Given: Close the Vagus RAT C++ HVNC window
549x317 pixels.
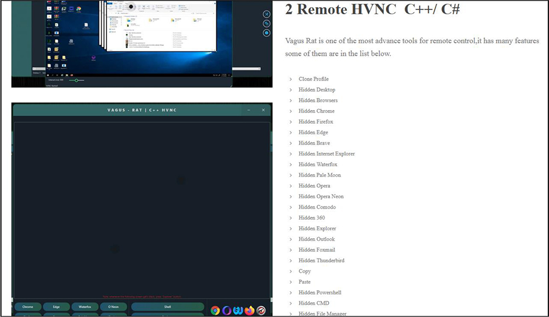Looking at the screenshot, I should tap(264, 110).
